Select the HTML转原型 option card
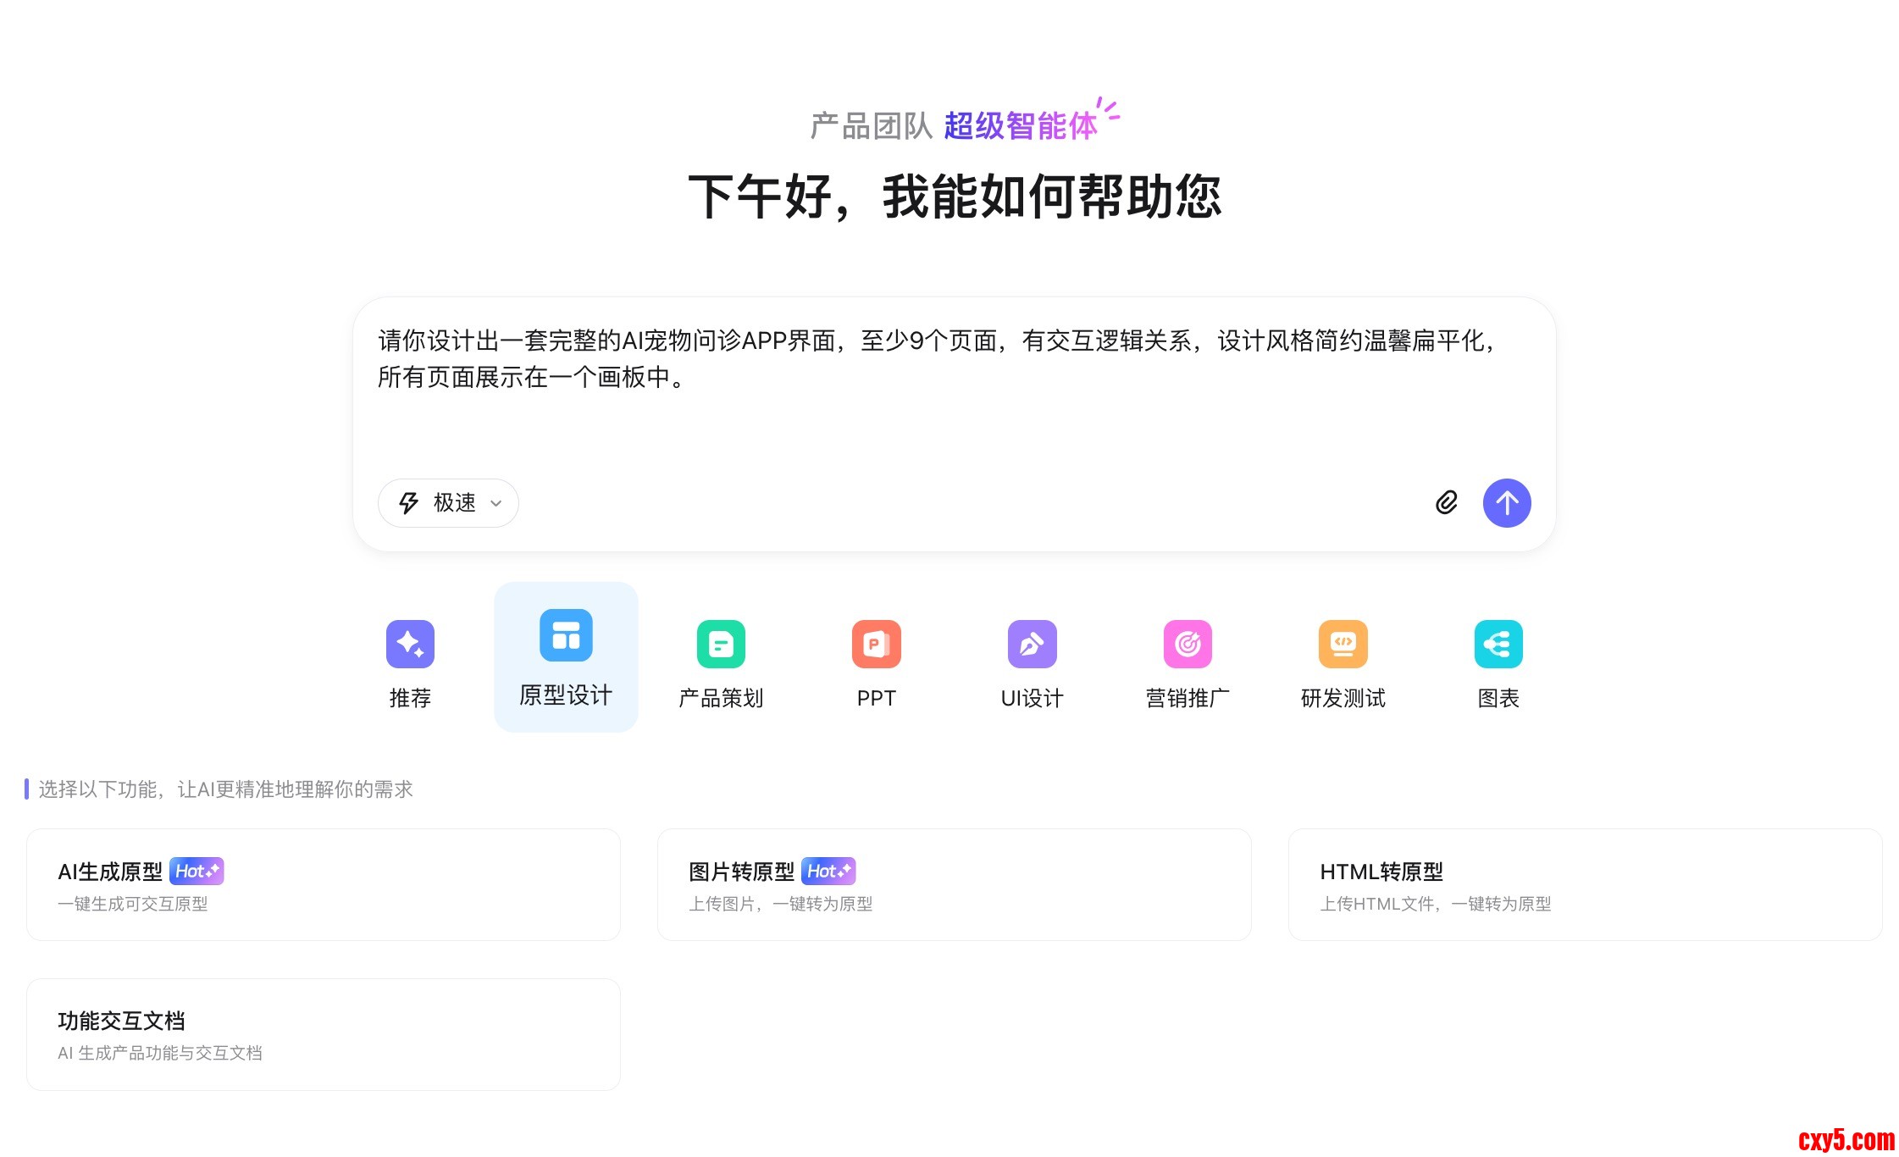 click(x=1584, y=884)
